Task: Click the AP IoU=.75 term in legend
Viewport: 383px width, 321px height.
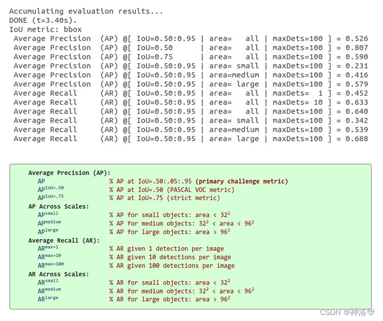Action: [51, 197]
